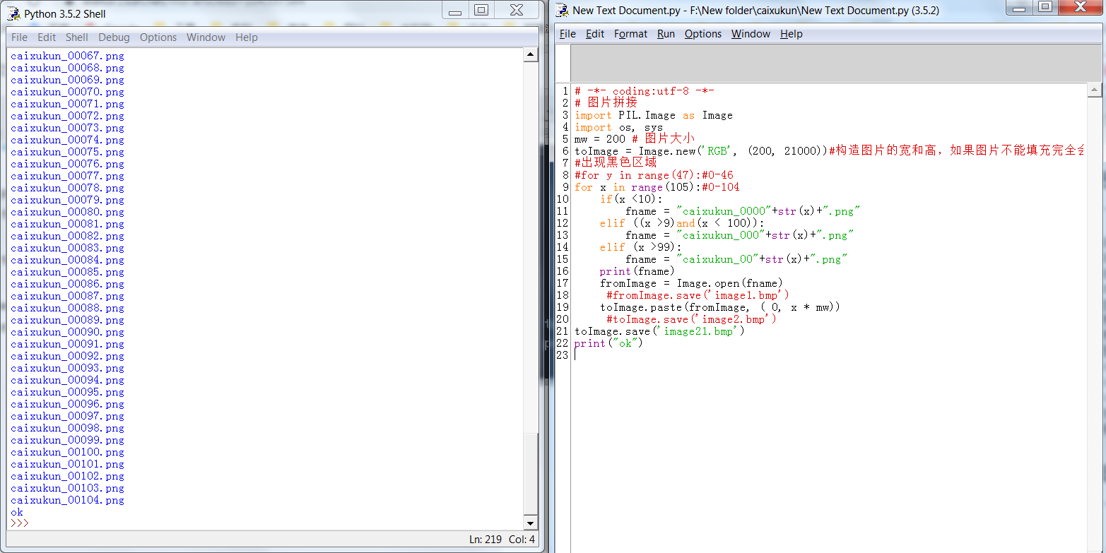Viewport: 1106px width, 553px height.
Task: Click 'print("ok")' line in editor
Action: click(608, 343)
